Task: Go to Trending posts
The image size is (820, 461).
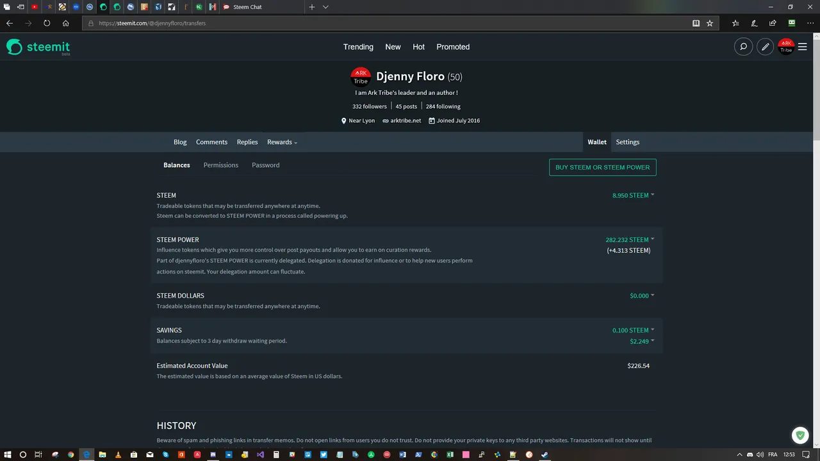Action: pyautogui.click(x=358, y=47)
